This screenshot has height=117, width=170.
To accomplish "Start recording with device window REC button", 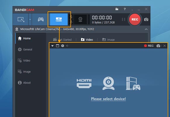I will (x=149, y=46).
